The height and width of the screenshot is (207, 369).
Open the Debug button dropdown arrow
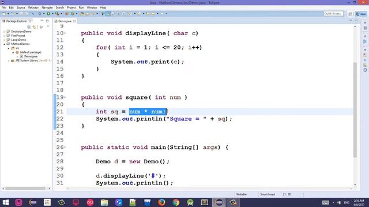(x=44, y=14)
